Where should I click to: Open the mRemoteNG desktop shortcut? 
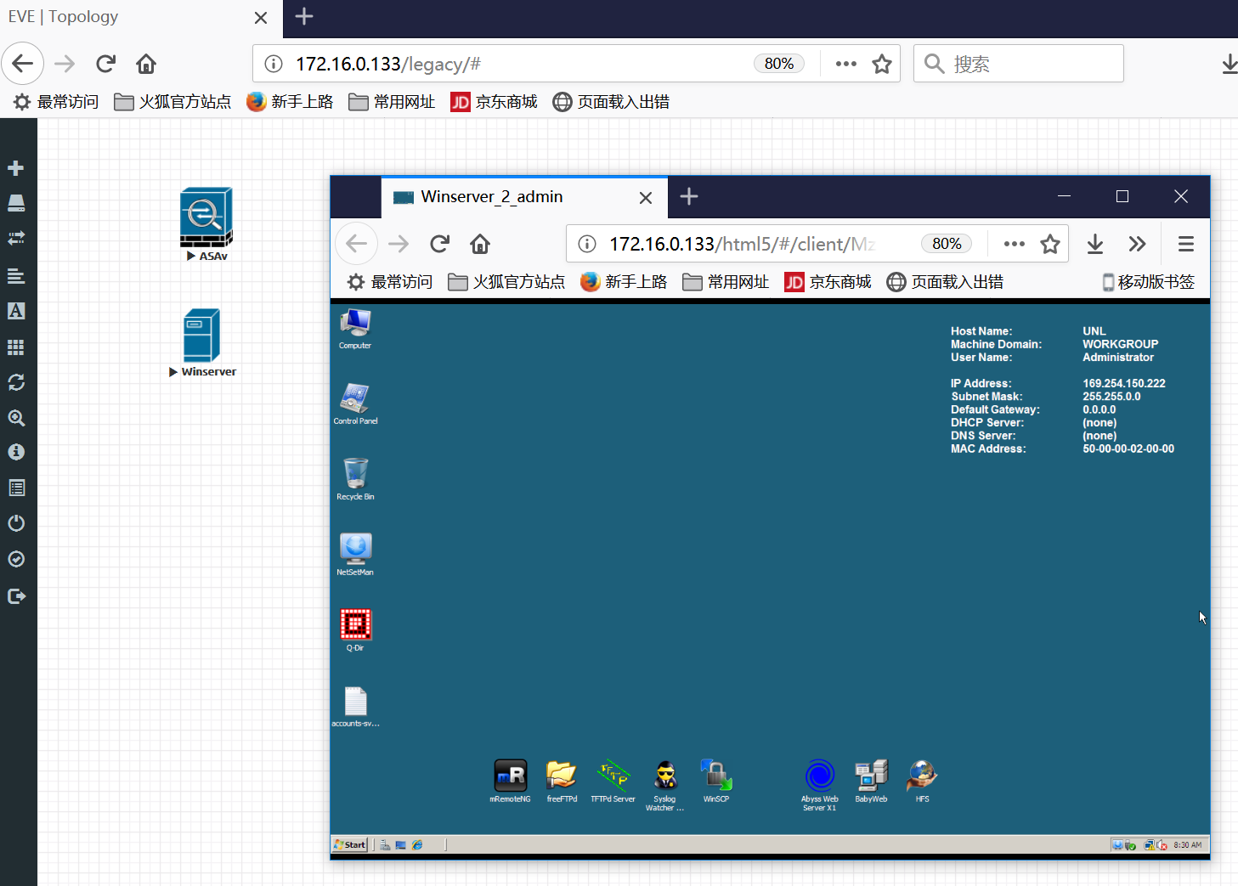point(511,776)
